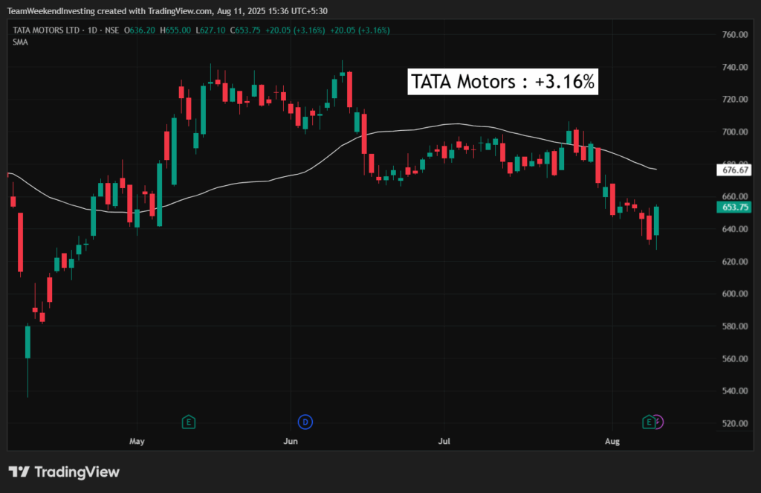The height and width of the screenshot is (493, 761).
Task: Click the 700.00 price axis label
Action: tap(735, 132)
